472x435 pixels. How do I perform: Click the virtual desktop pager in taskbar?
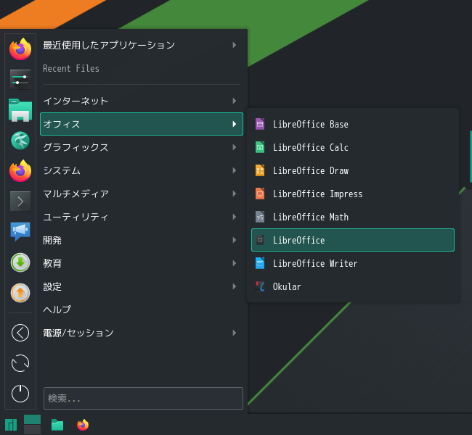point(32,424)
